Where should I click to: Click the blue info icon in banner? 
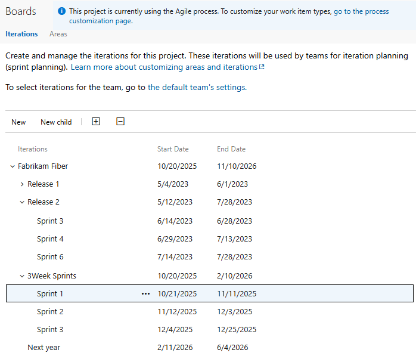coord(61,11)
